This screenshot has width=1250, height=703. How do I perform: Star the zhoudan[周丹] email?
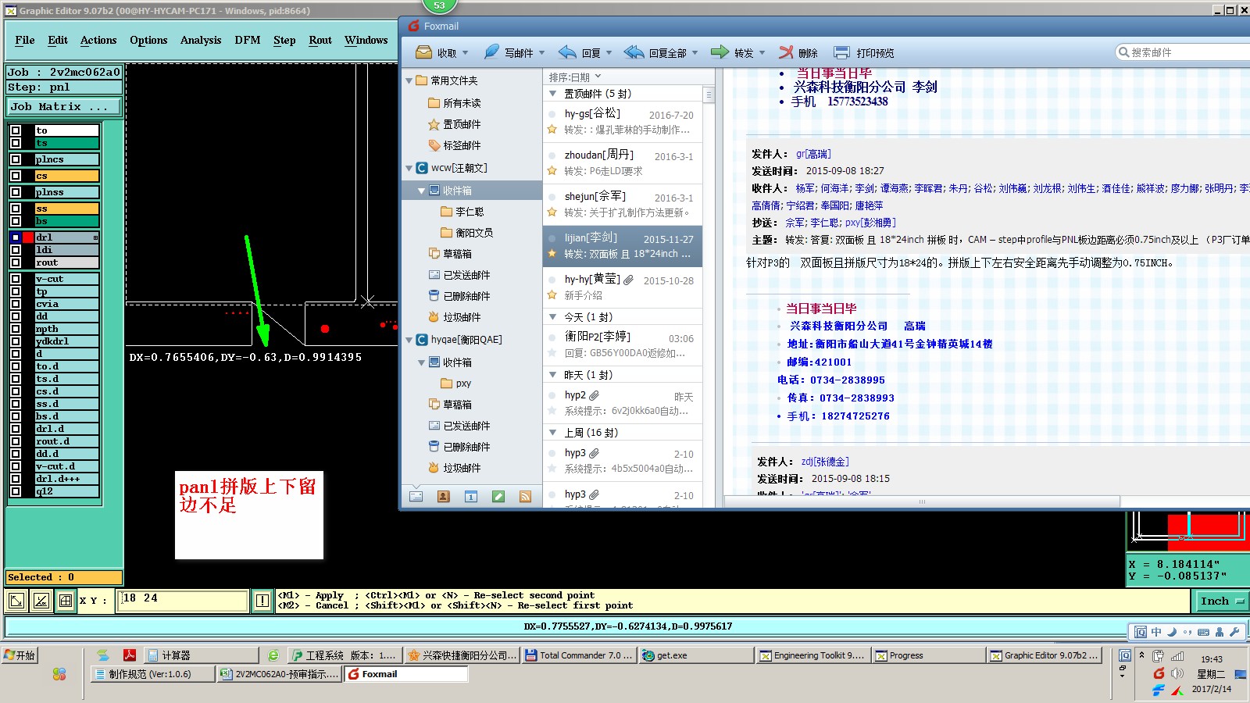coord(552,171)
